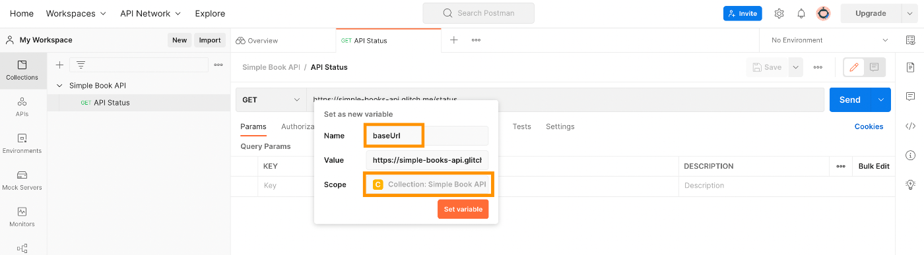Image resolution: width=924 pixels, height=255 pixels.
Task: Open the user avatar menu
Action: tap(823, 14)
